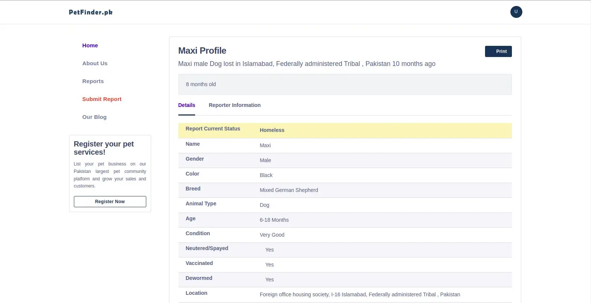Go to the Home page

point(90,45)
